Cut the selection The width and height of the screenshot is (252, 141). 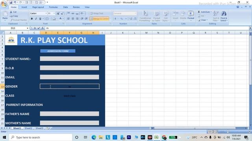point(13,12)
